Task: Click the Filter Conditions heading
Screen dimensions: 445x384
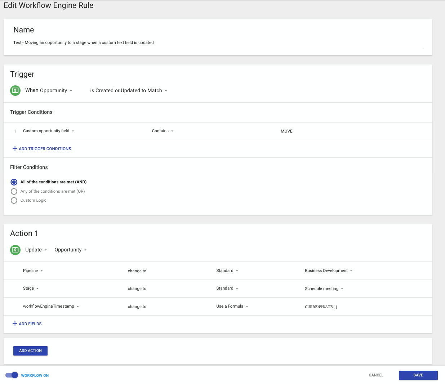Action: pos(29,167)
